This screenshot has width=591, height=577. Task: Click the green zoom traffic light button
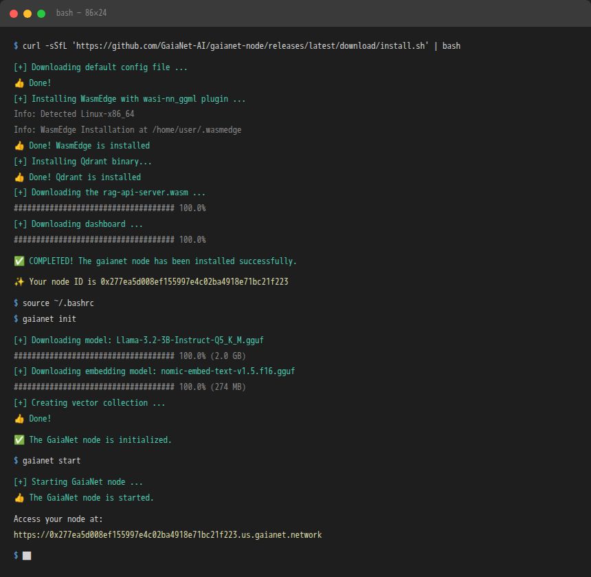click(43, 12)
